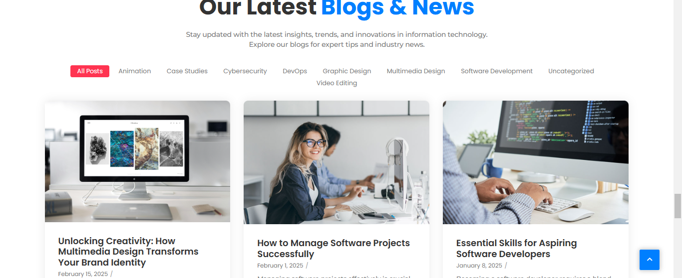
Task: Show Software Development posts
Action: pyautogui.click(x=497, y=71)
